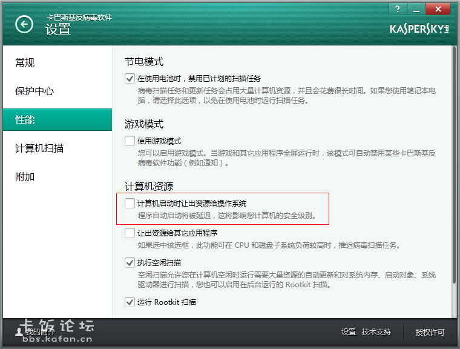This screenshot has height=349, width=460.
Task: Uncheck 运行 Rootkit 扫描
Action: [x=130, y=302]
